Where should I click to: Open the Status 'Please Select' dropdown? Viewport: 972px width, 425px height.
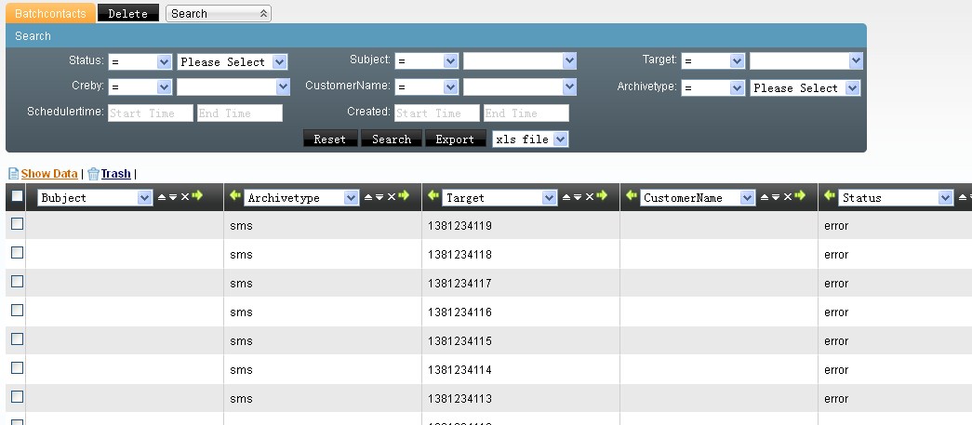[x=233, y=62]
